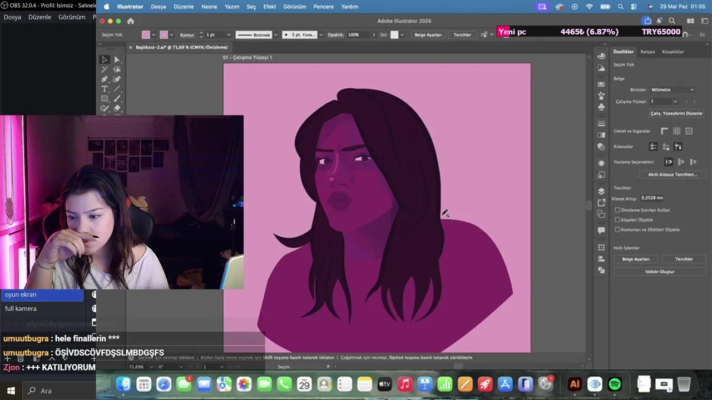This screenshot has height=400, width=712.
Task: Open the Swatches panel icon
Action: point(601,84)
